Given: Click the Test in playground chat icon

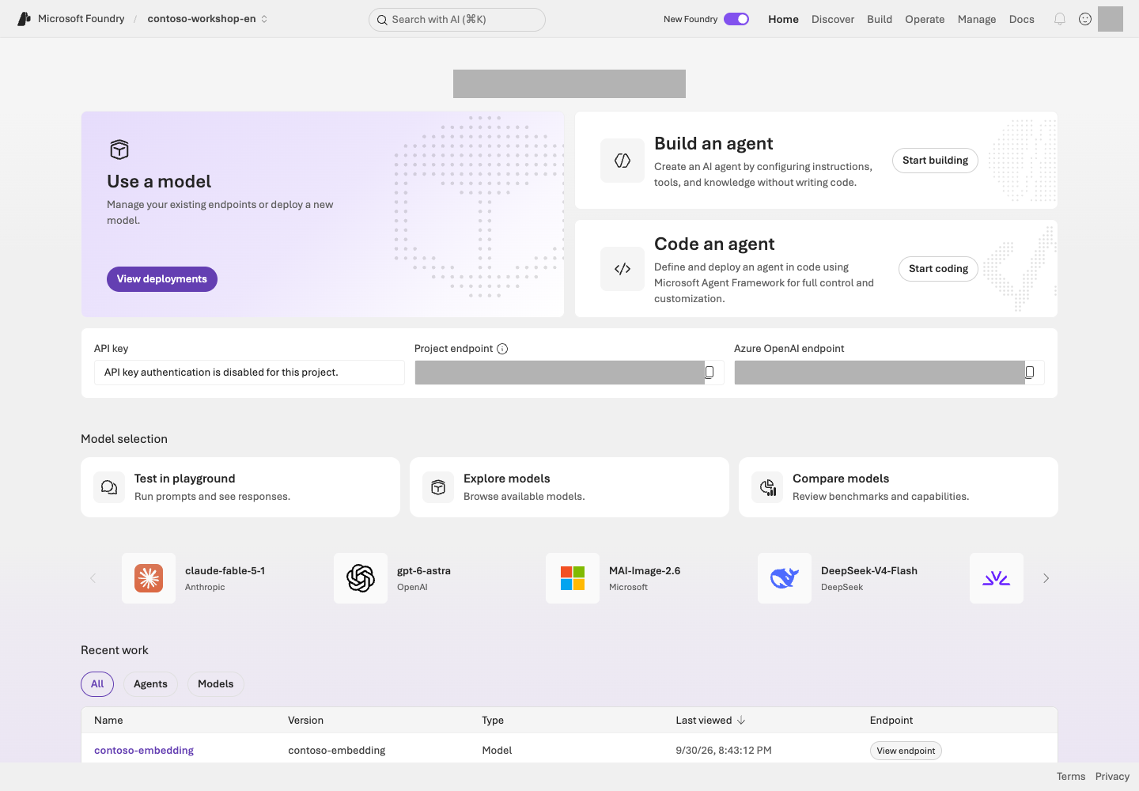Looking at the screenshot, I should point(109,487).
